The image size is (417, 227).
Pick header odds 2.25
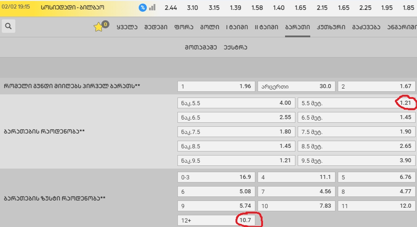pos(365,8)
